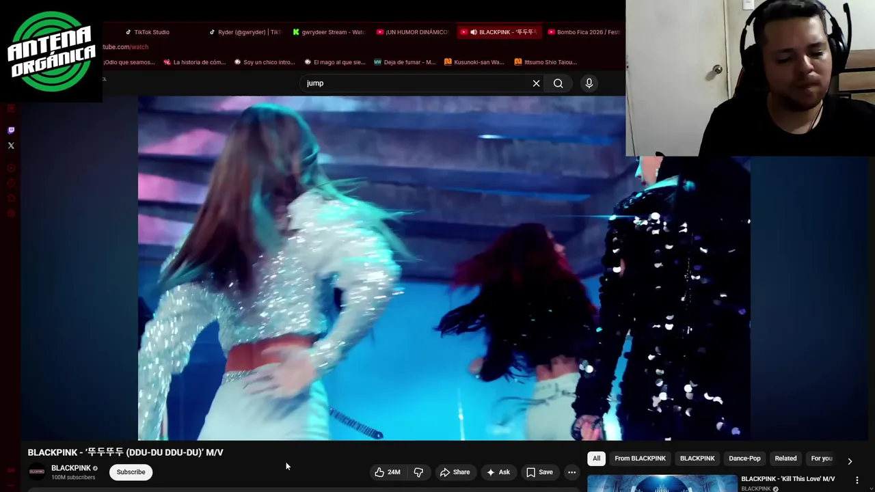The image size is (875, 492).
Task: Open the Share dialog for this video
Action: click(x=455, y=472)
